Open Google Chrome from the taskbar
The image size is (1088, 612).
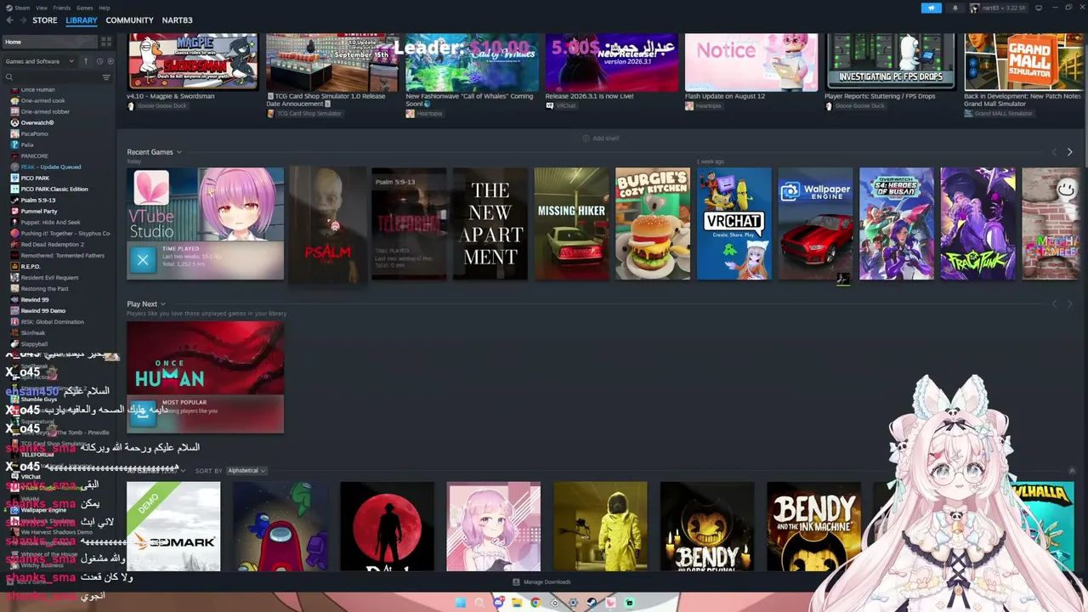[x=535, y=603]
